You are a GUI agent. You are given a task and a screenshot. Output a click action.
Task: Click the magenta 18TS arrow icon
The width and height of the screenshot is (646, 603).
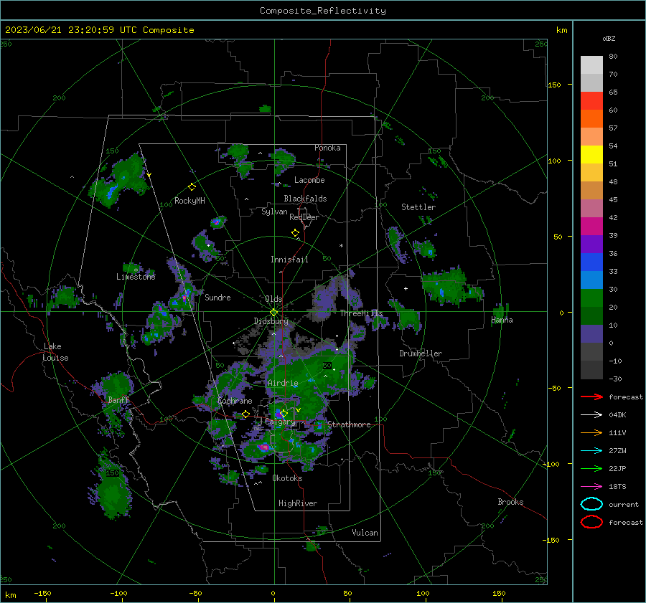click(x=591, y=487)
